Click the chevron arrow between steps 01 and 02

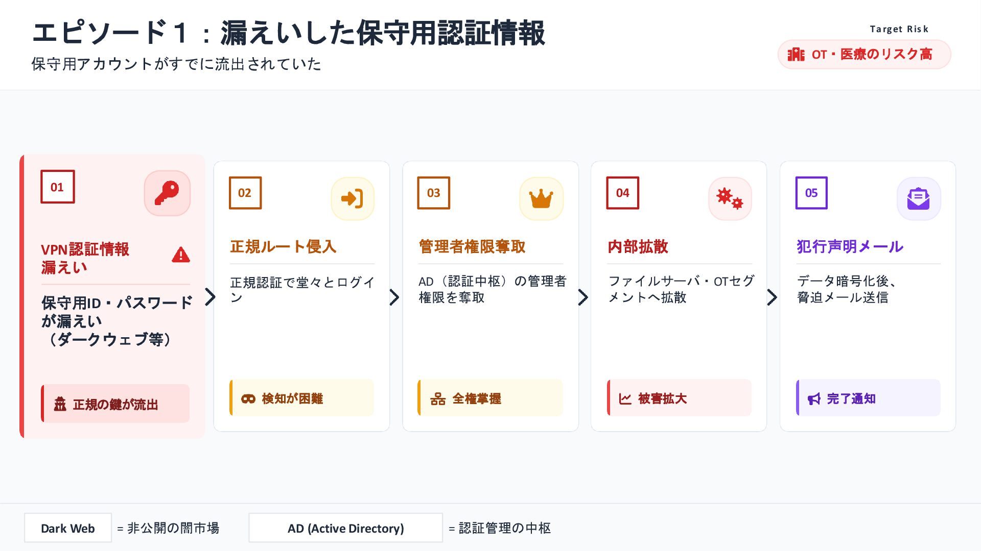tap(210, 296)
